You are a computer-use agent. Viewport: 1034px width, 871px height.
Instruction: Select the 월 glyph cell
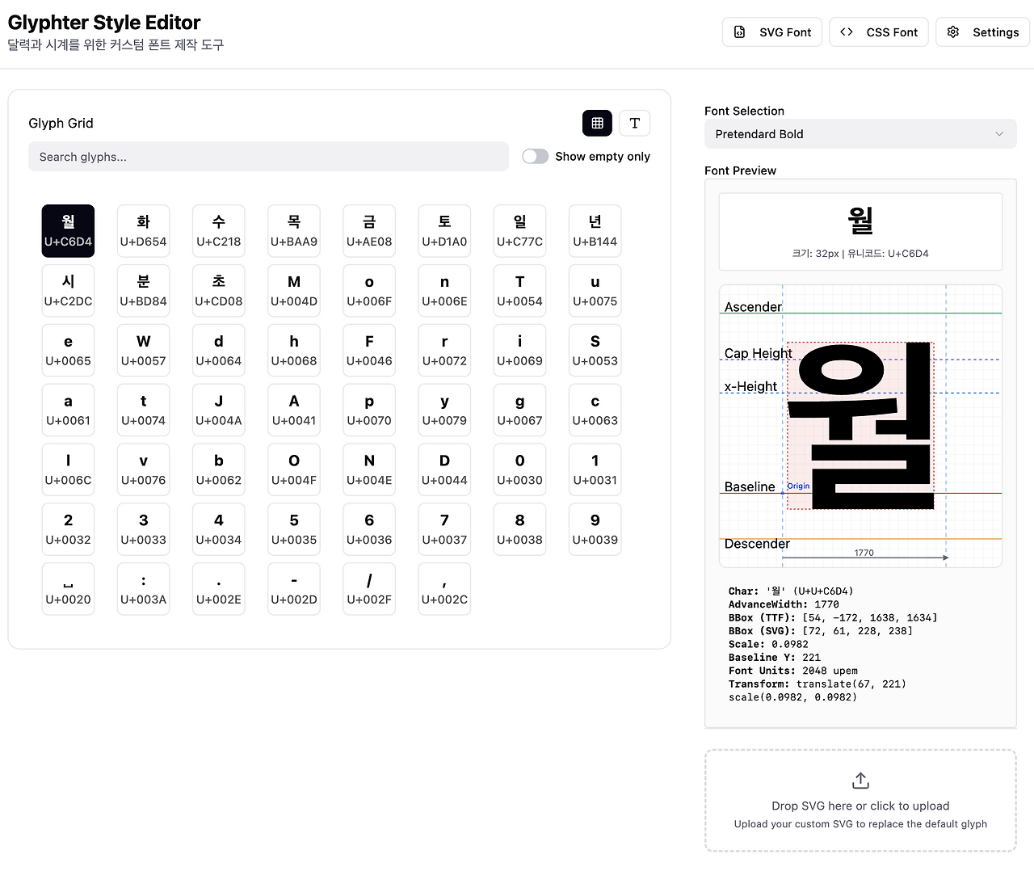tap(68, 230)
